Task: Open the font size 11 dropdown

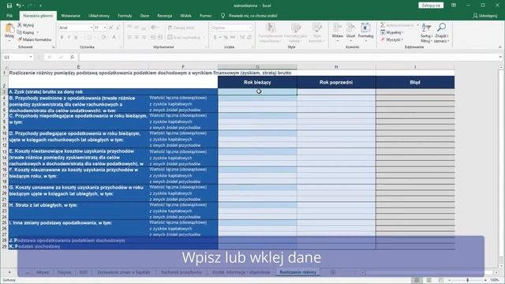Action: point(105,28)
